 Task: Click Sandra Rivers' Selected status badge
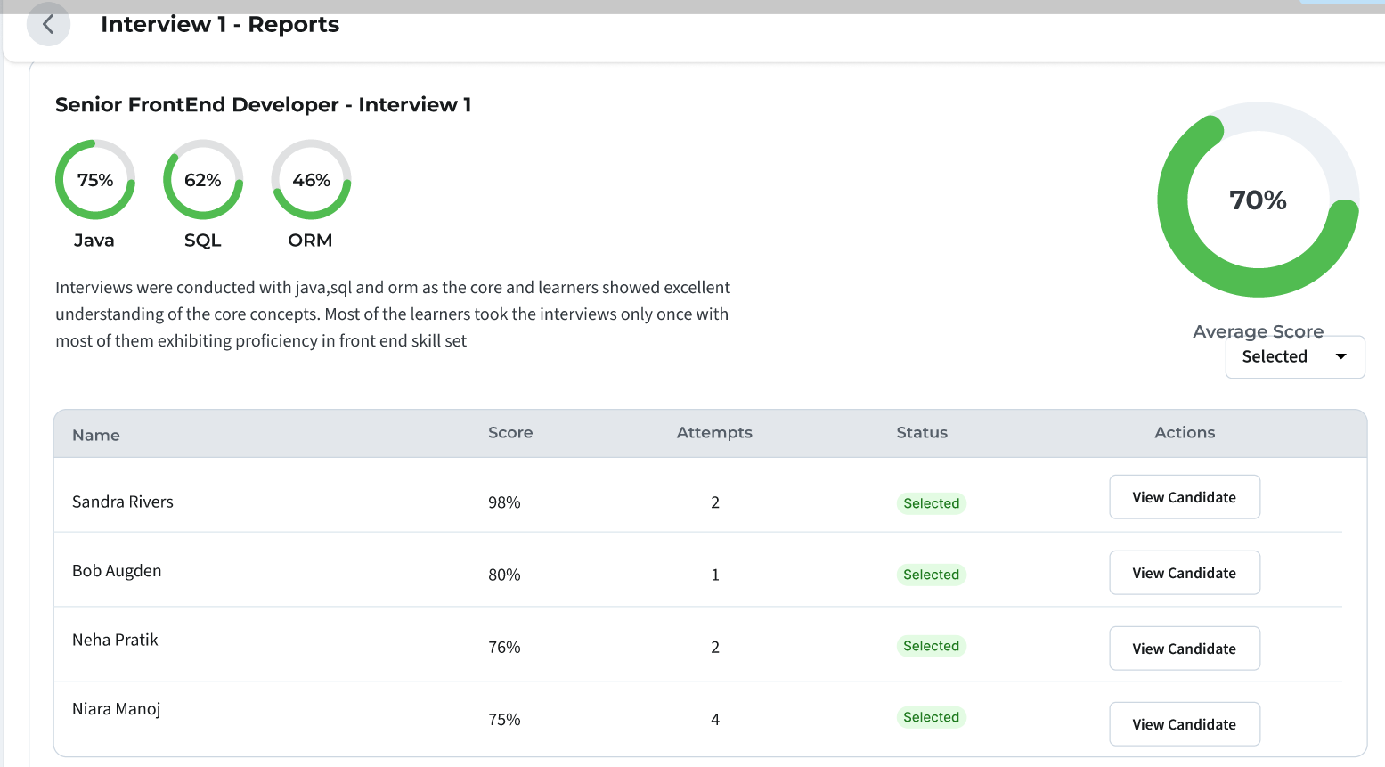tap(931, 503)
